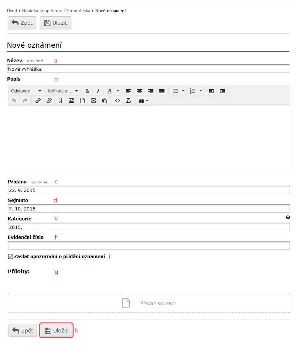Open the Velikost písma font size dropdown
Viewport: 296px width, 348px height.
click(63, 91)
